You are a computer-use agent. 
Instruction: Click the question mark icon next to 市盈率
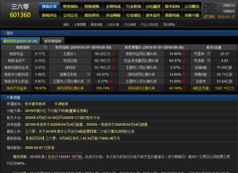pos(209,54)
